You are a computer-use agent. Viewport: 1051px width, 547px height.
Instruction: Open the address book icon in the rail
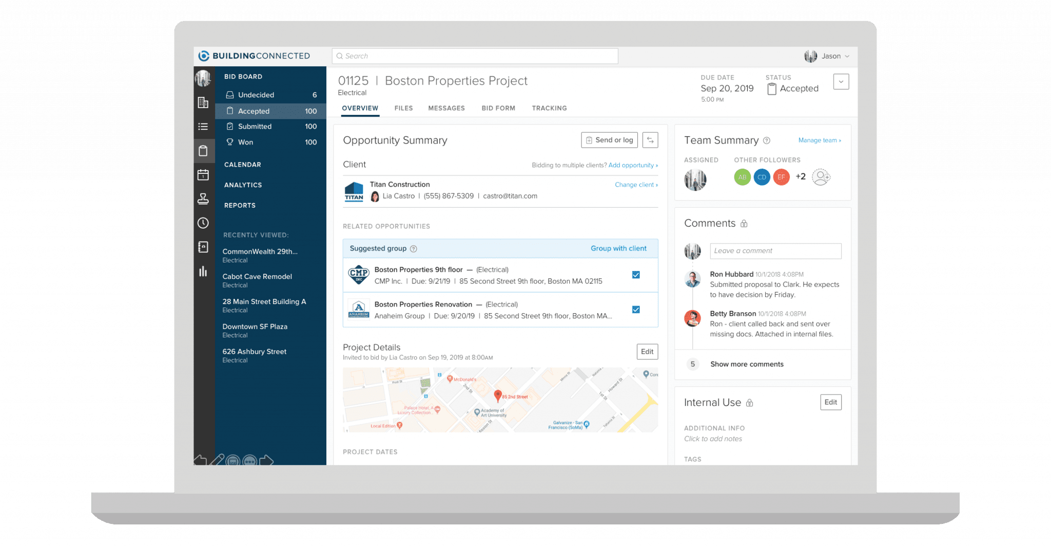tap(203, 247)
